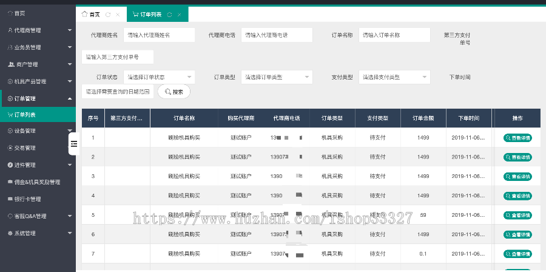
Task: Click the 订单管理 sidebar icon
Action: [x=10, y=98]
